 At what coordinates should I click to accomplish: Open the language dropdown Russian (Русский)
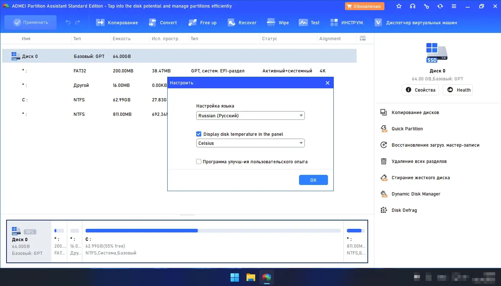pyautogui.click(x=250, y=116)
